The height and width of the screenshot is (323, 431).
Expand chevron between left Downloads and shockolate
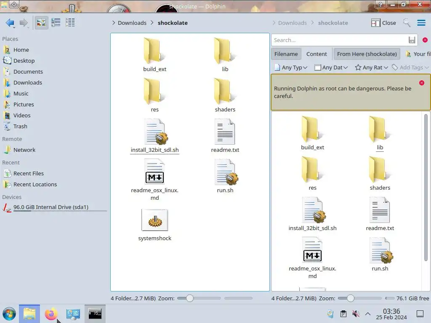pyautogui.click(x=152, y=23)
